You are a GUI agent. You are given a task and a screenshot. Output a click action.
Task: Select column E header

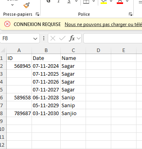[123, 50]
